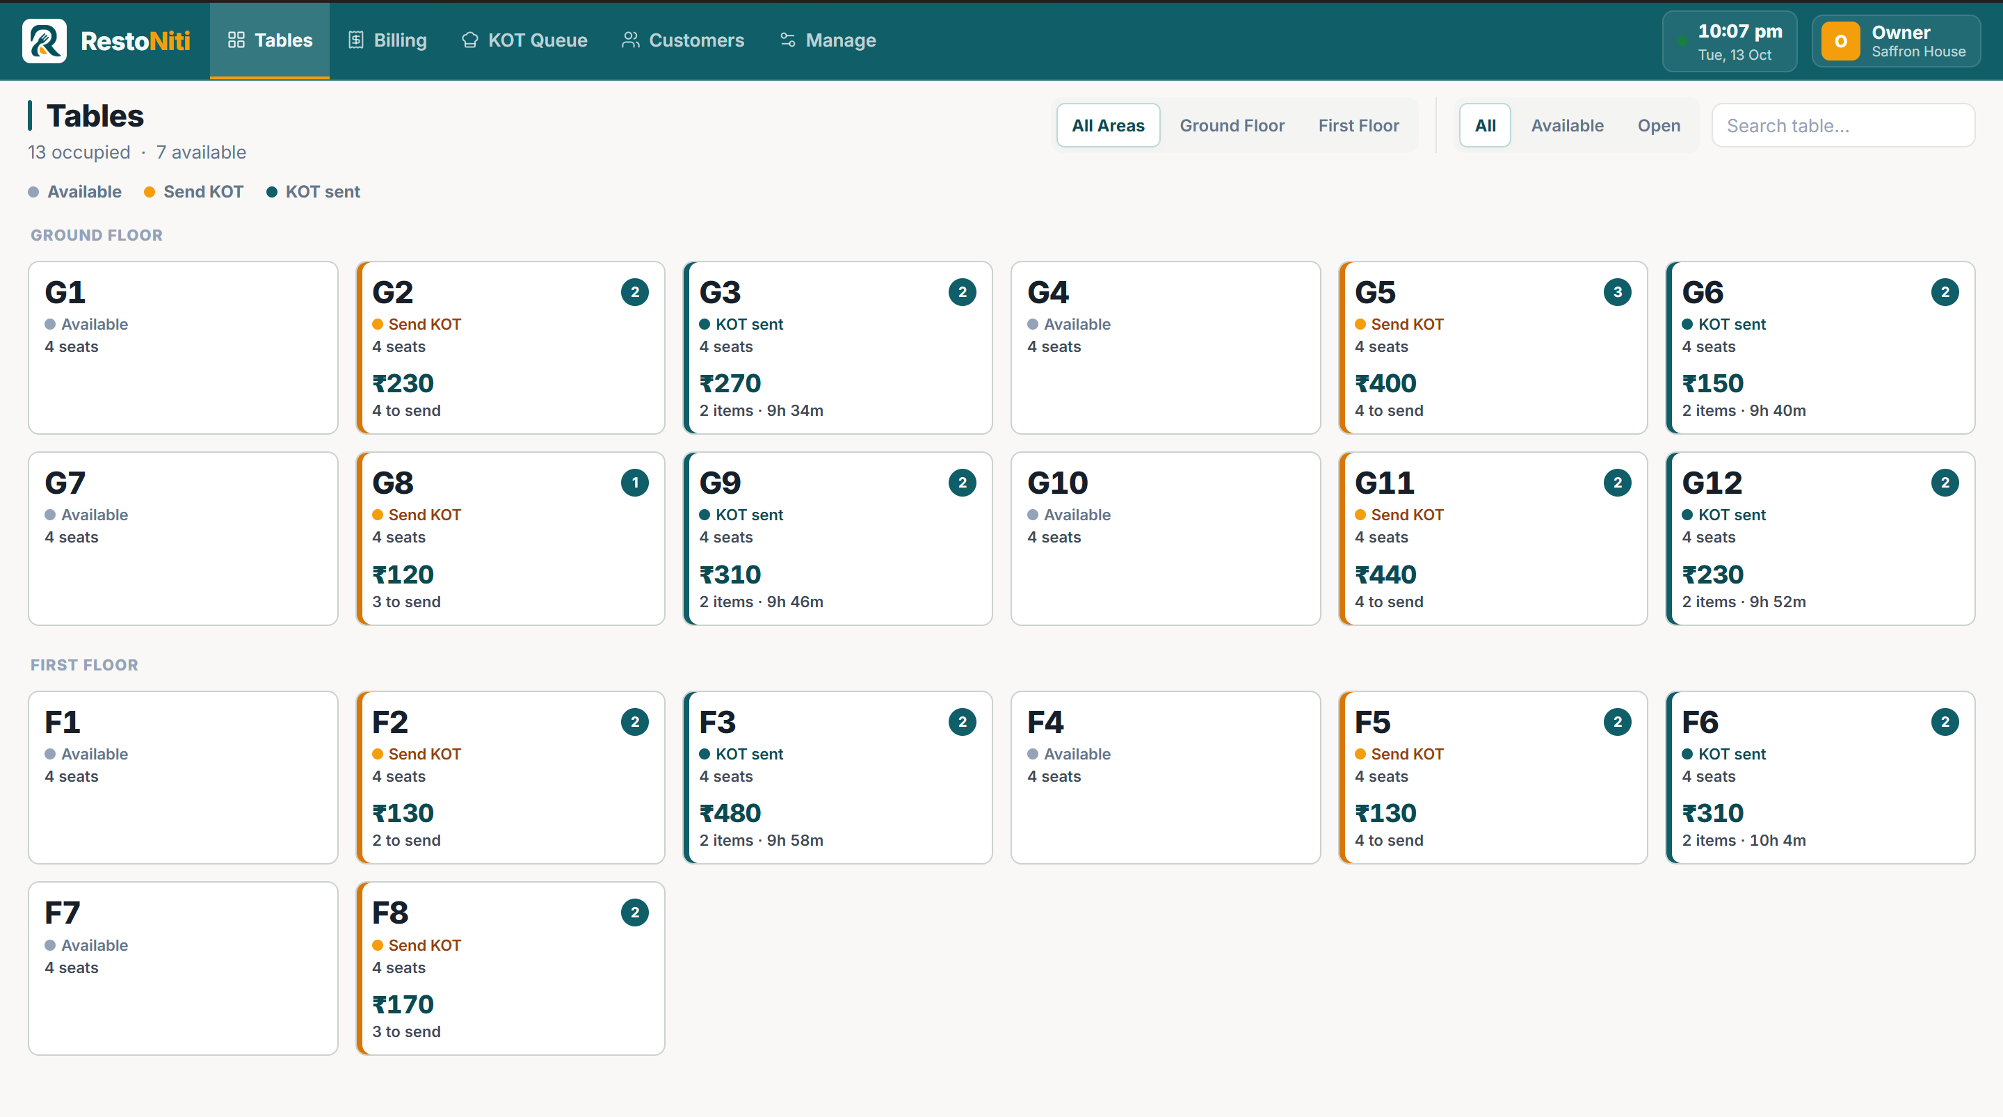Open the Manage tab
This screenshot has height=1117, width=2003.
pyautogui.click(x=828, y=40)
